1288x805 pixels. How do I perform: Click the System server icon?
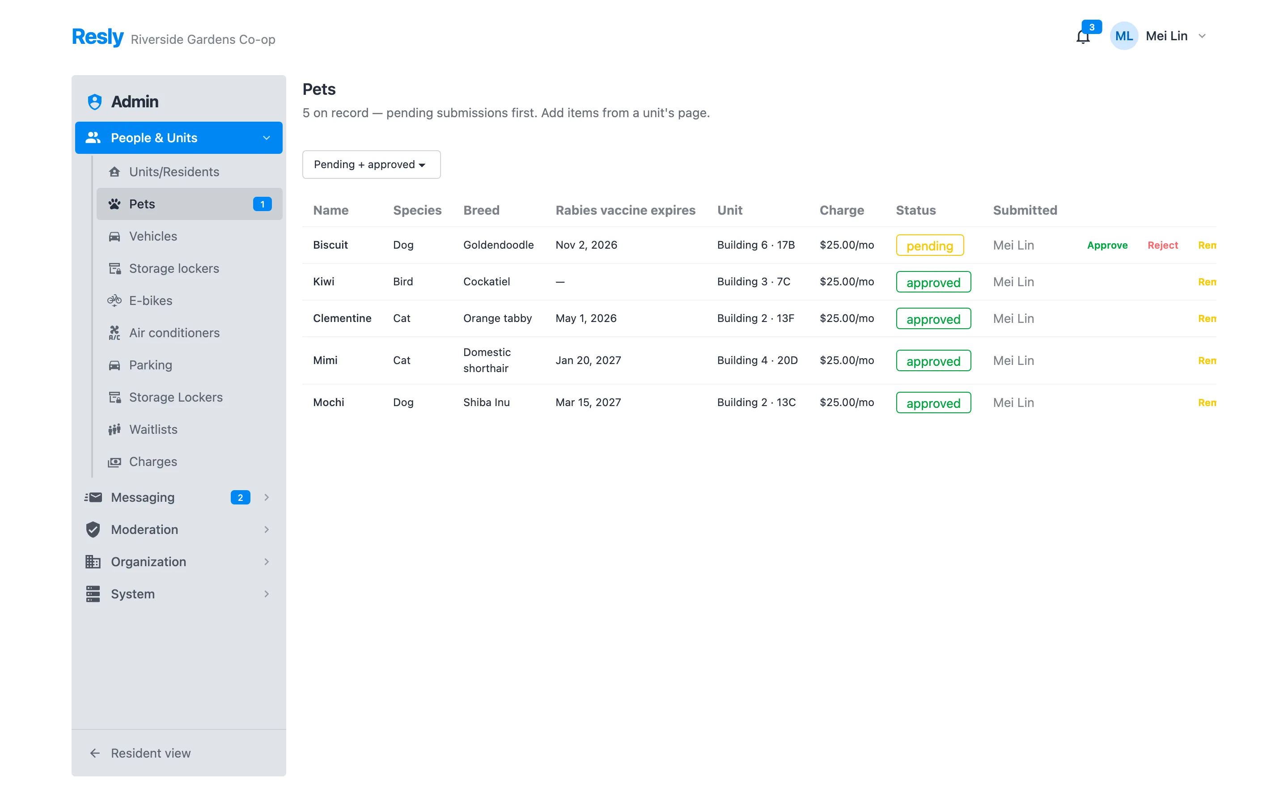(x=93, y=593)
